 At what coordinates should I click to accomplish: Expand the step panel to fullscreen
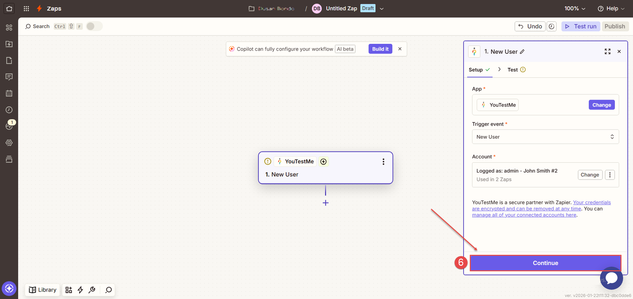tap(607, 52)
